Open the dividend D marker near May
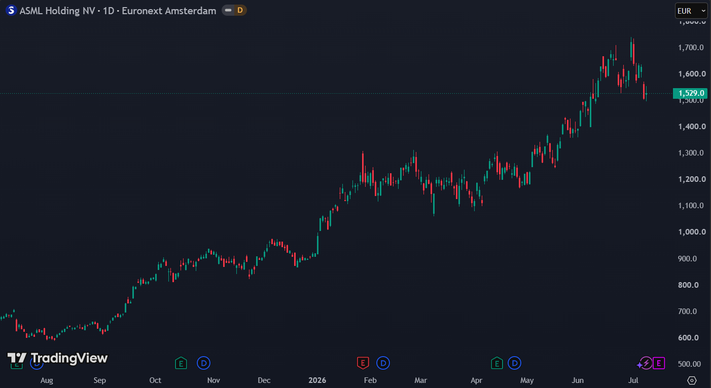The width and height of the screenshot is (711, 388). tap(515, 363)
